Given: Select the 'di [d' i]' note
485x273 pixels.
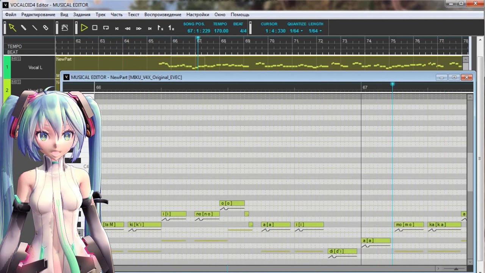Looking at the screenshot, I should coord(343,251).
